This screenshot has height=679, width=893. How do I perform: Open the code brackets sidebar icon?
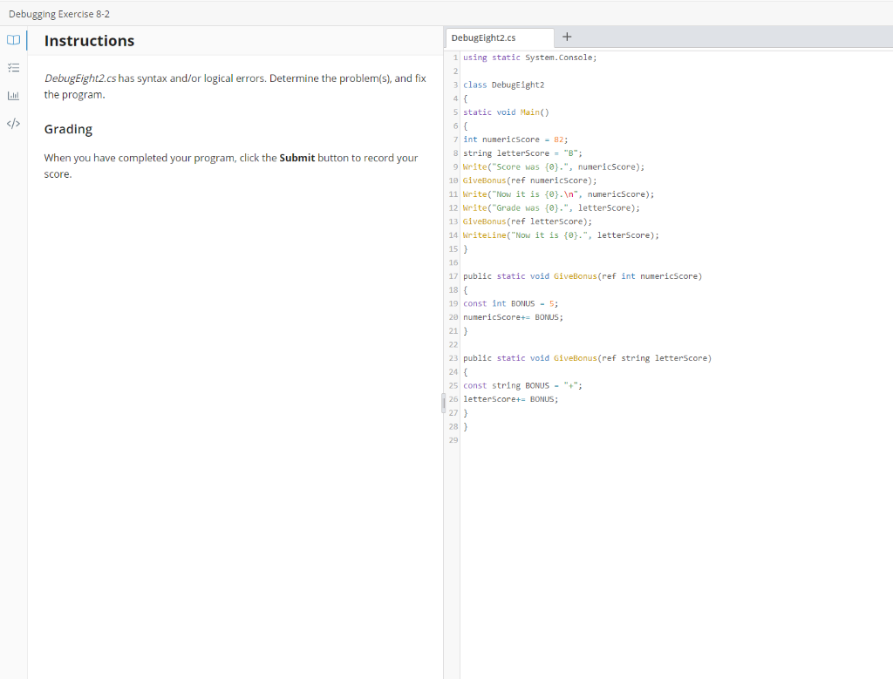point(14,124)
